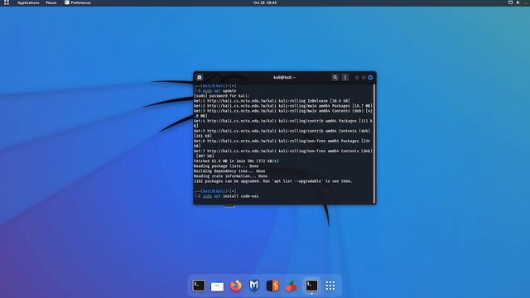Click the display icon in the system tray

pos(510,2)
